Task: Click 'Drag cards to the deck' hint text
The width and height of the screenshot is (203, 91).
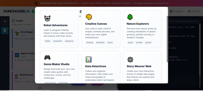Action: [x=21, y=24]
